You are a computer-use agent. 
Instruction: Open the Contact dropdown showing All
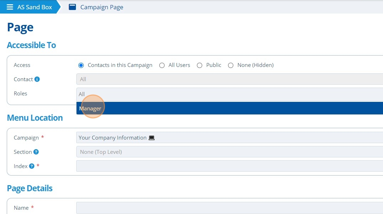point(229,79)
